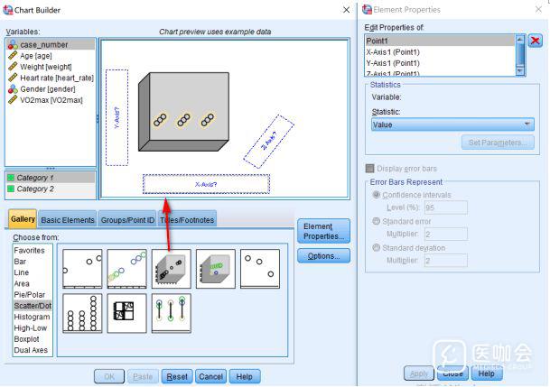Enable Display error bars checkbox
This screenshot has width=550, height=387.
click(x=370, y=168)
